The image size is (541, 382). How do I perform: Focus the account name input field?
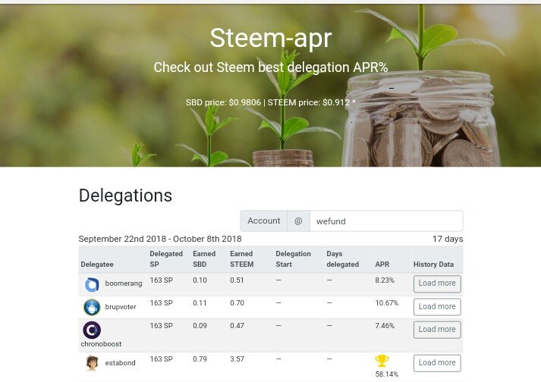385,221
